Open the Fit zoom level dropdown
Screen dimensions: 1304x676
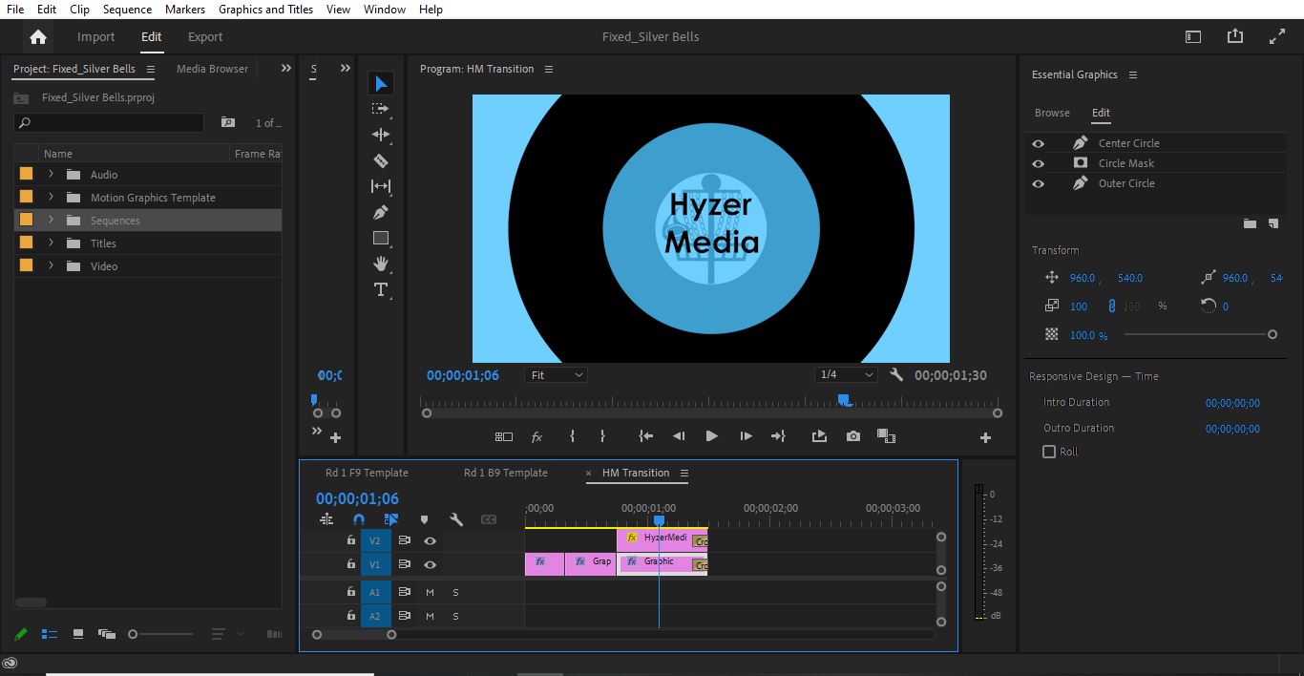tap(556, 374)
